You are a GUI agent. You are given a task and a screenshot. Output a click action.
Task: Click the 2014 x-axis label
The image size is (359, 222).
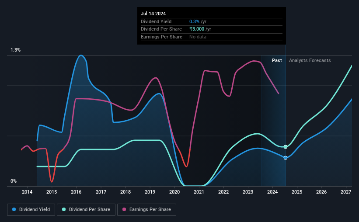click(x=27, y=192)
